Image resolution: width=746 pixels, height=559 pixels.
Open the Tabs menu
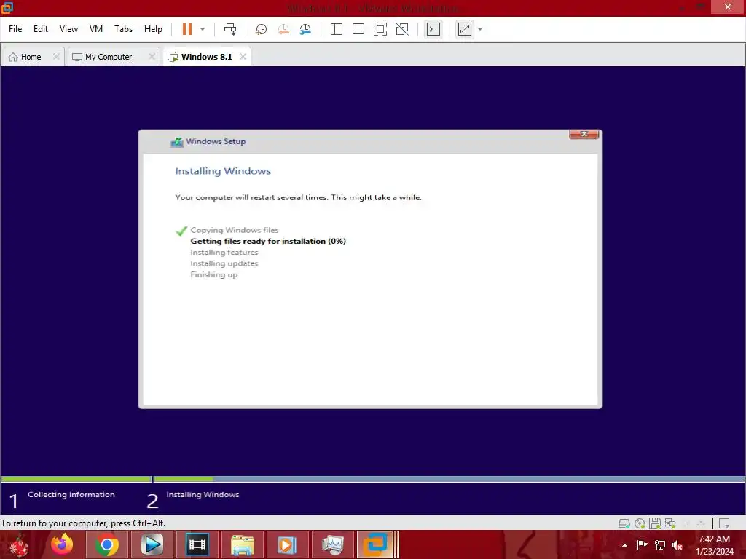coord(123,29)
